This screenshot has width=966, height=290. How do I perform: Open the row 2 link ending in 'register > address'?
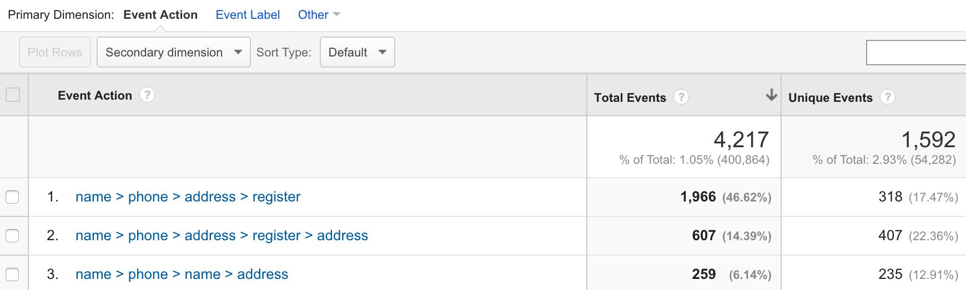point(222,235)
